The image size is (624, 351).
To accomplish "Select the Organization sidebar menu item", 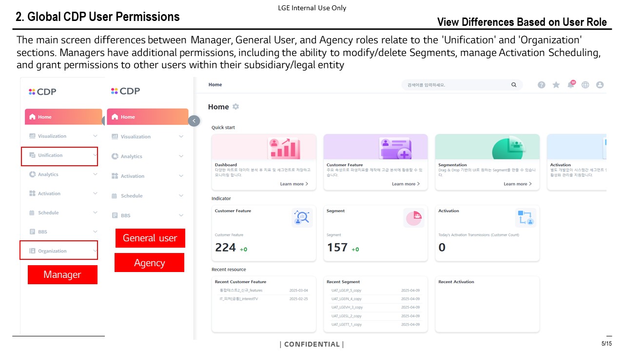I will point(52,251).
